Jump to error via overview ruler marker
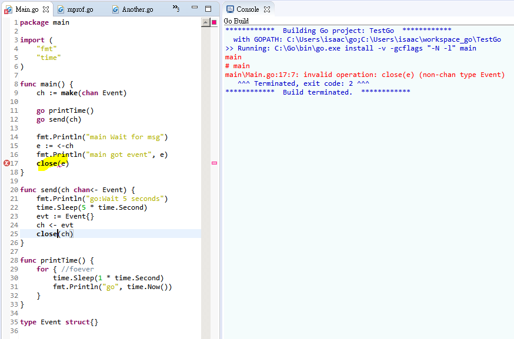The width and height of the screenshot is (514, 339). 214,163
